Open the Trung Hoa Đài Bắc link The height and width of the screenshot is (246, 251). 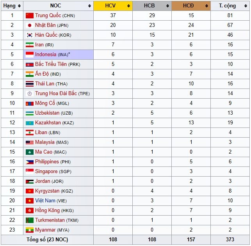(56, 94)
